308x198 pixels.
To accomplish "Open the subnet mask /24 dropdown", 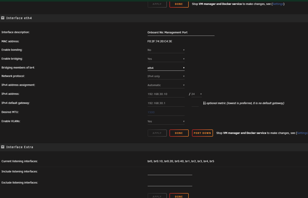I will (197, 94).
